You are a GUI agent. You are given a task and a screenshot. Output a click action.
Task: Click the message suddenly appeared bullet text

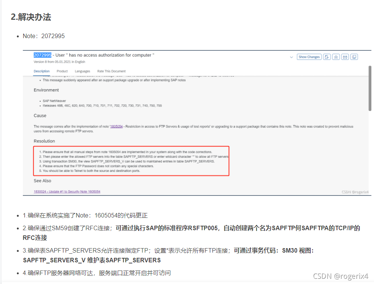click(114, 80)
